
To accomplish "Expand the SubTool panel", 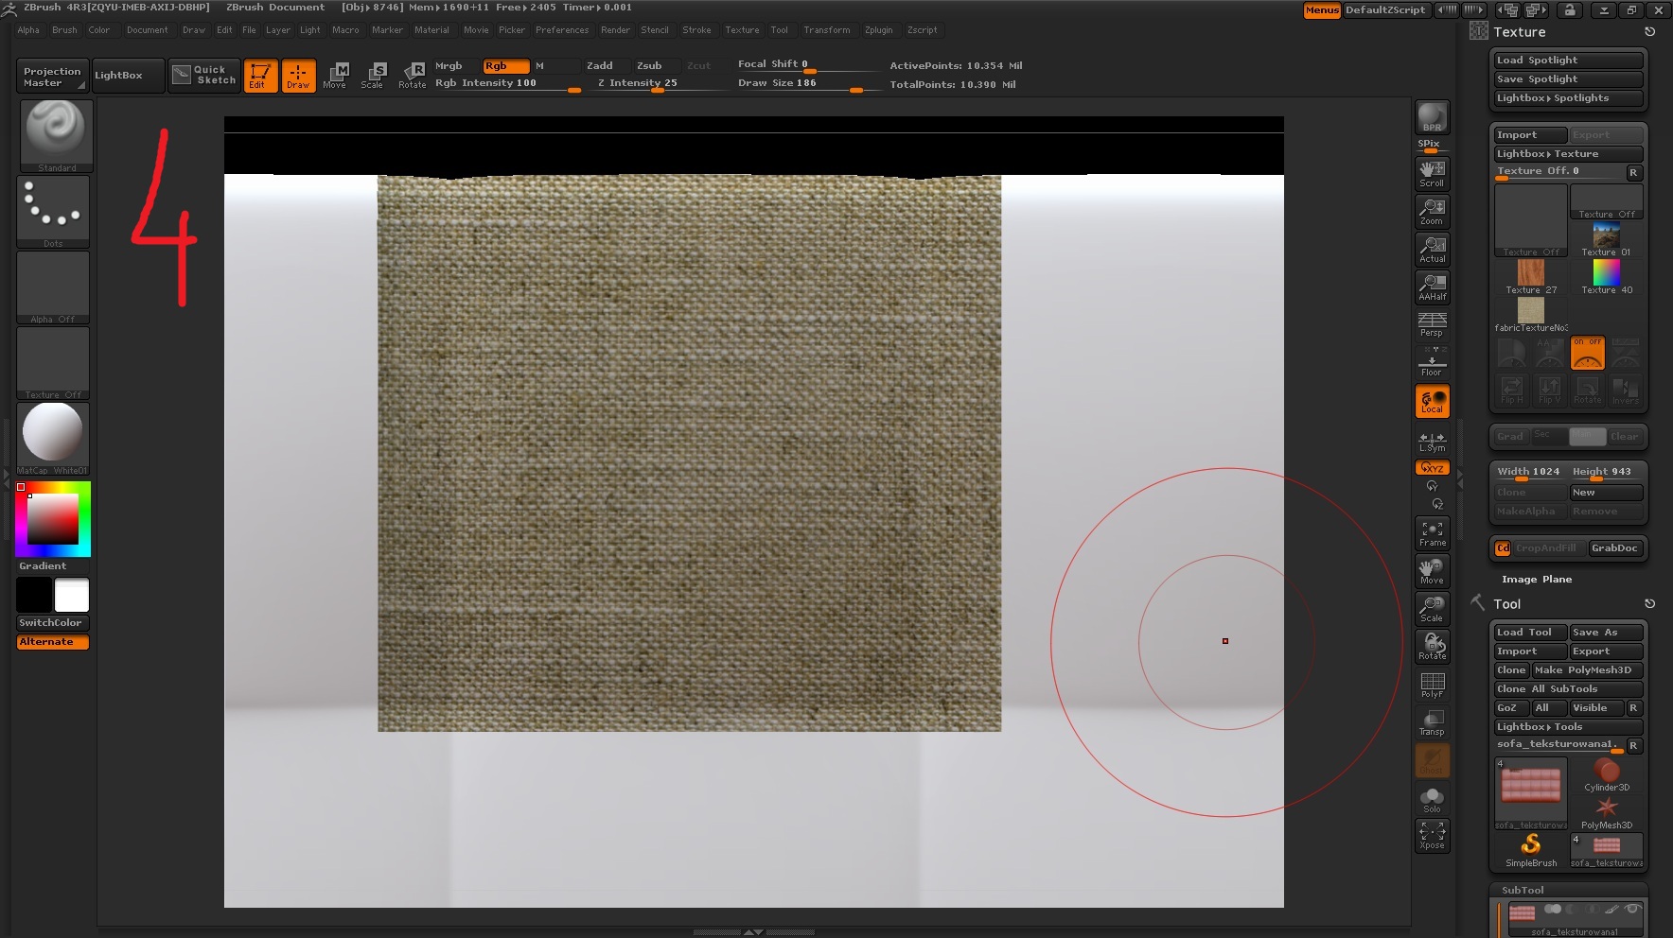I will pyautogui.click(x=1523, y=890).
